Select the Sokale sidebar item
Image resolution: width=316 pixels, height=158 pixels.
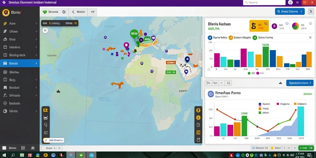pos(20,63)
